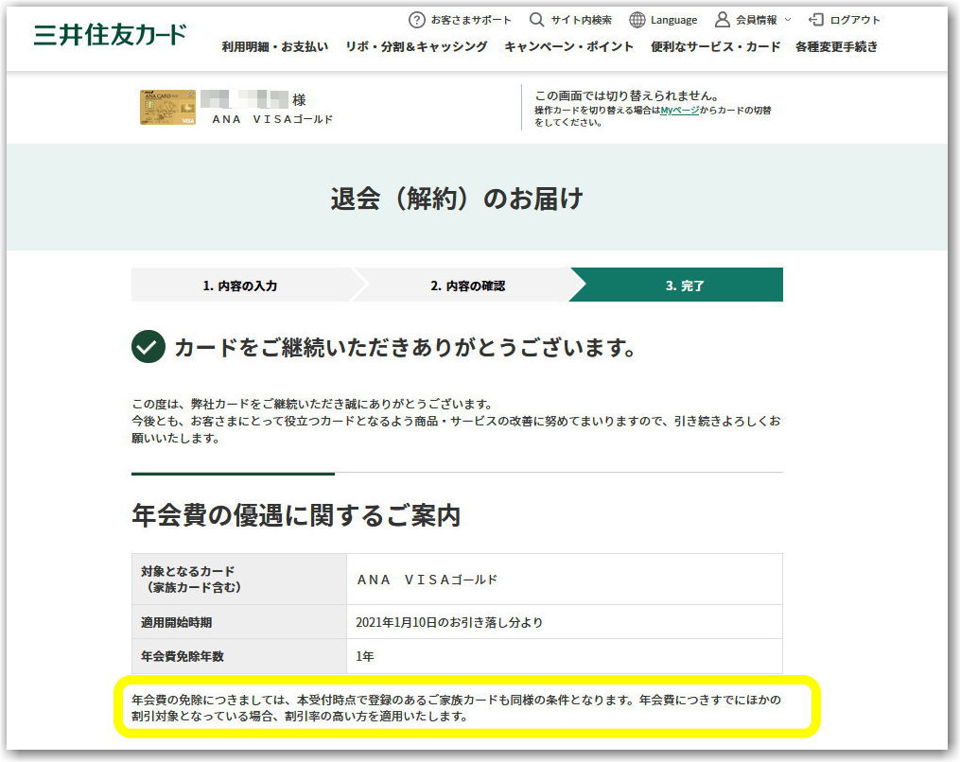Click the サイト内検索 magnifier icon
This screenshot has width=960, height=762.
[535, 19]
